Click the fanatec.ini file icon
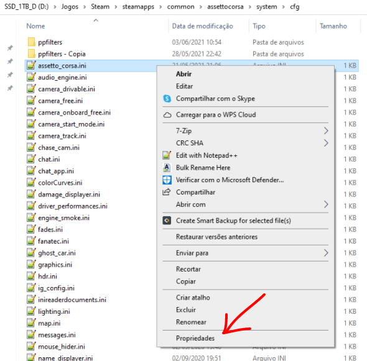Viewport: 367px width, 361px height. pyautogui.click(x=31, y=241)
